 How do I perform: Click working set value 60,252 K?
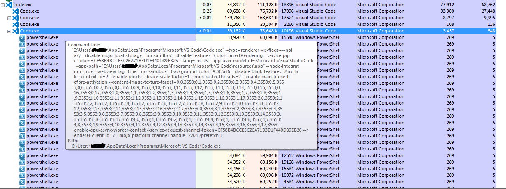tap(268, 182)
